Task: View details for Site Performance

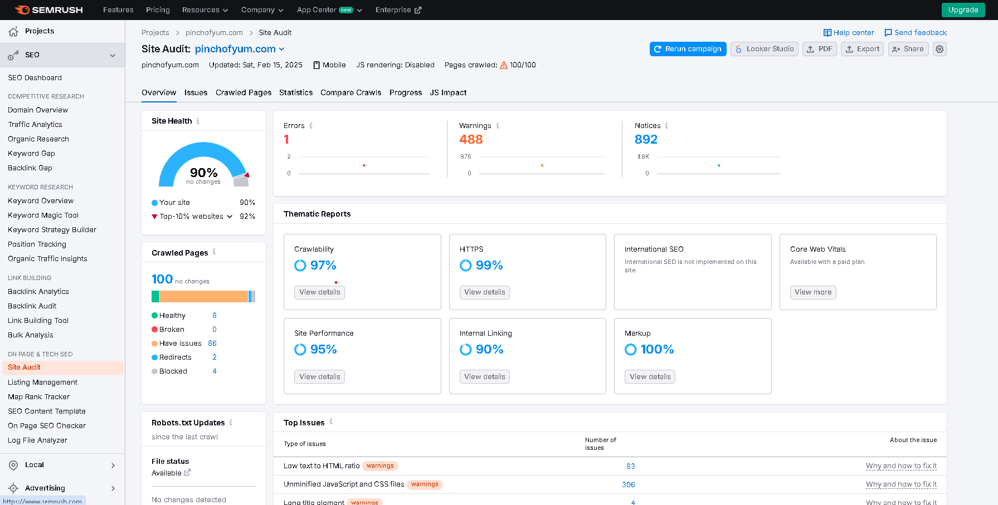Action: coord(319,377)
